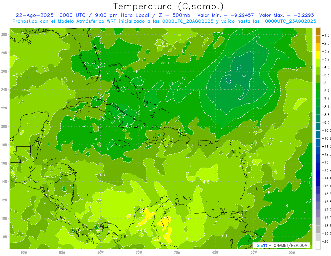Click the '28N' latitude axis label
Image resolution: width=331 pixels, height=256 pixels.
[5, 53]
